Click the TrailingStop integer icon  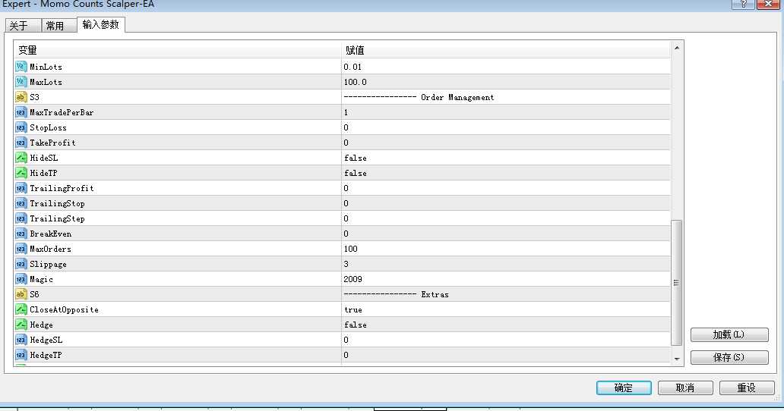tap(21, 203)
